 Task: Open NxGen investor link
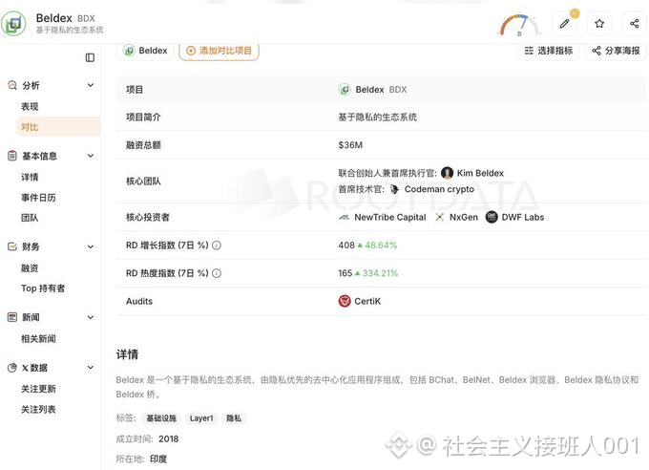(x=464, y=217)
